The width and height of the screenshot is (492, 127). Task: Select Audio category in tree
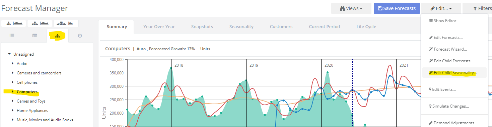tap(22, 63)
